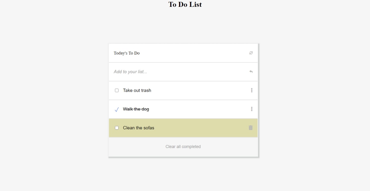Click blank space in highlighted Clean the sofas row
The width and height of the screenshot is (370, 191).
[202, 128]
